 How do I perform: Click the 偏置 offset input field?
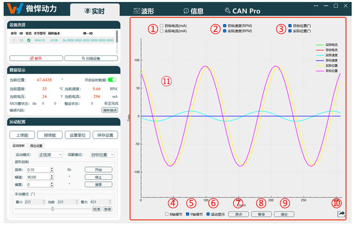[x=37, y=185]
